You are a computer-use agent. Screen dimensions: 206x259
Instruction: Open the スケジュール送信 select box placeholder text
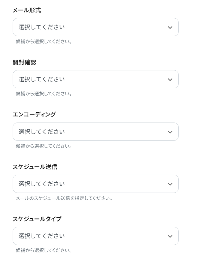pos(42,184)
